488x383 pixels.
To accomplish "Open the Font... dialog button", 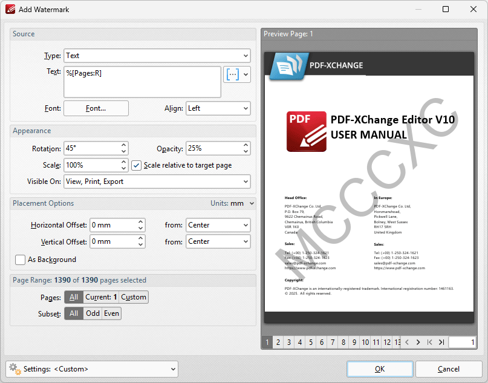I will [96, 108].
